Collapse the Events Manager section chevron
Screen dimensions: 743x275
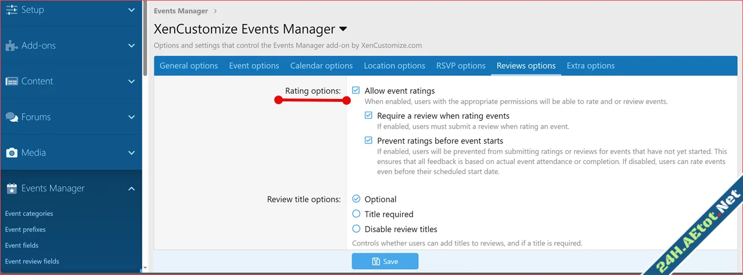pos(132,189)
